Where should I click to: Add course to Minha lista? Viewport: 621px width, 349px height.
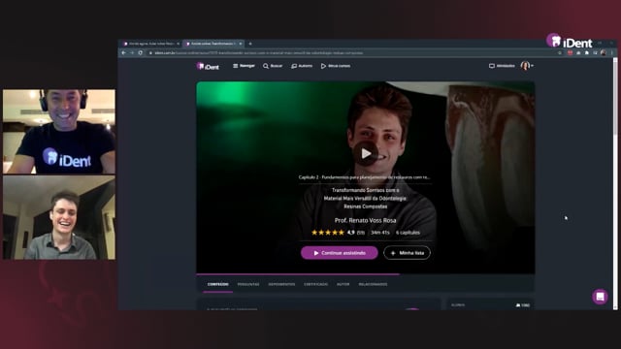pyautogui.click(x=408, y=253)
